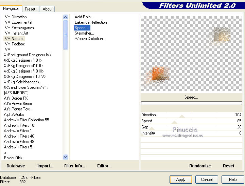Screen dimensions: 245x186
Task: Select the plain VM category entry
Action: (8, 49)
